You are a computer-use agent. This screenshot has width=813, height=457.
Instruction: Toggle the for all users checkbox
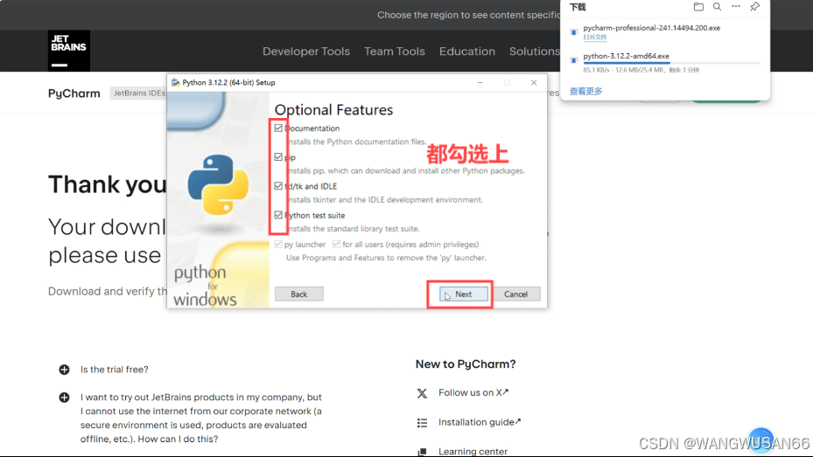[337, 244]
